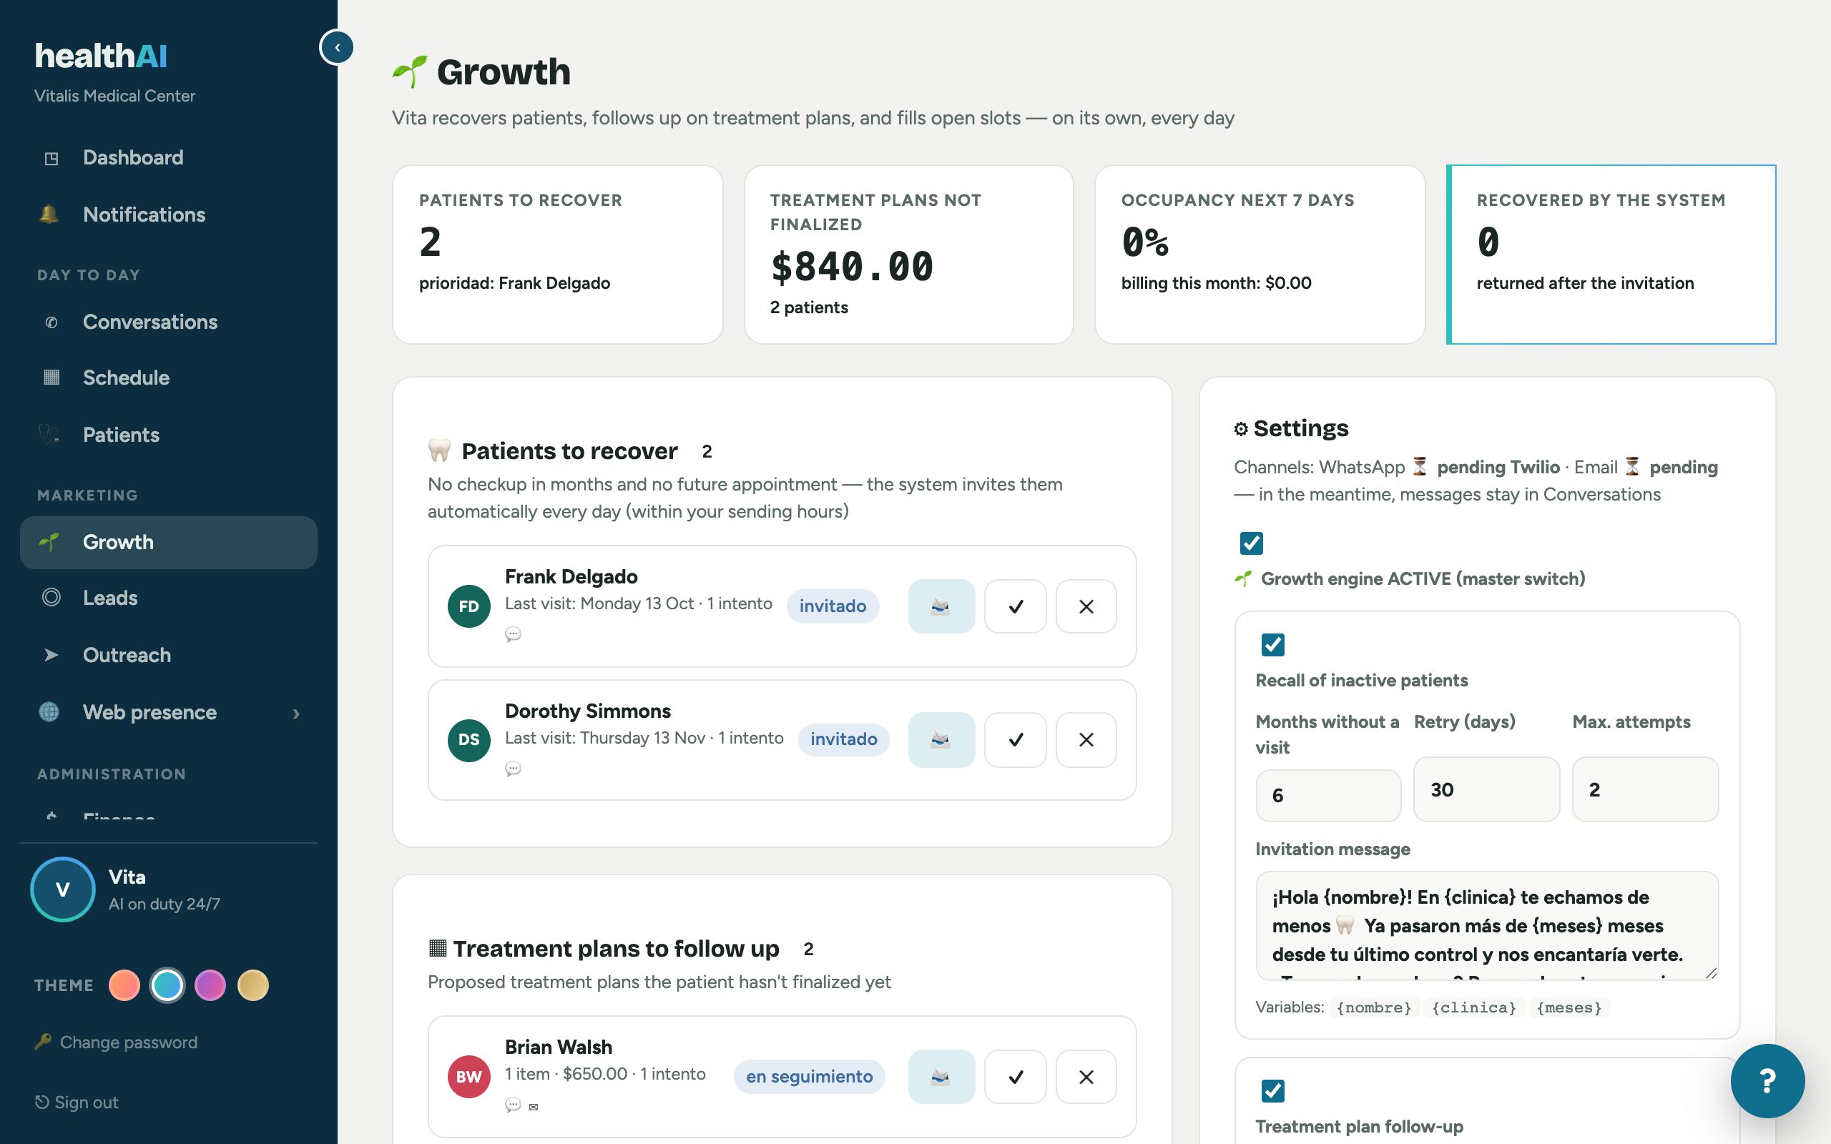Screen dimensions: 1831x1144
Task: Click the Schedule calendar icon
Action: click(x=51, y=378)
